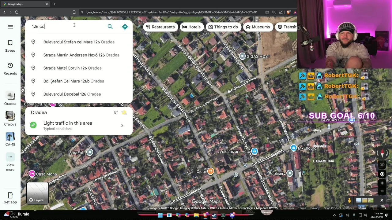Click the Cidor restaurant marker
This screenshot has height=220, width=392.
pyautogui.click(x=210, y=171)
